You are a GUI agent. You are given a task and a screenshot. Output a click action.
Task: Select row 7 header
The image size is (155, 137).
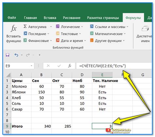pos(7,115)
